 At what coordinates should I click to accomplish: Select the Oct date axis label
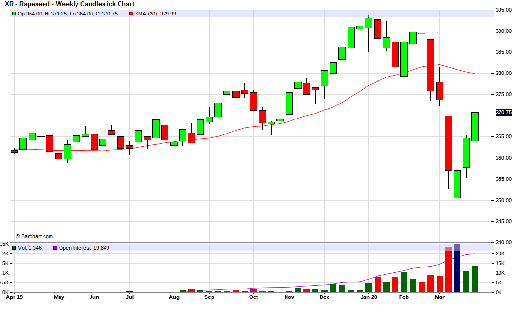[254, 297]
